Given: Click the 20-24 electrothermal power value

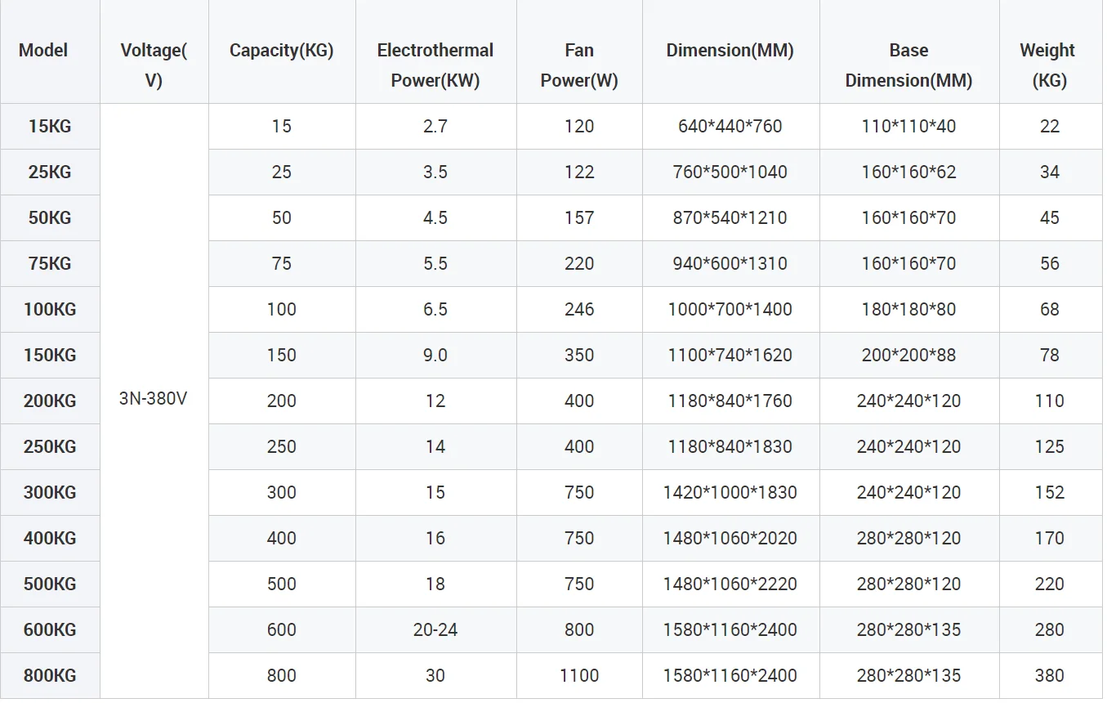Looking at the screenshot, I should (435, 630).
